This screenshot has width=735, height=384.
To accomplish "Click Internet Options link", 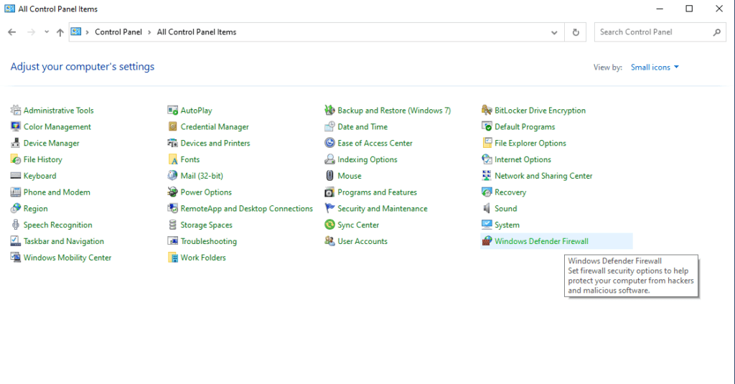I will pyautogui.click(x=523, y=159).
